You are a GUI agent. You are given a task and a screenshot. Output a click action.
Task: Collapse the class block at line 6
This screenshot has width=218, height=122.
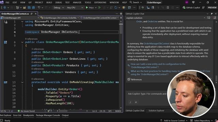22,42
